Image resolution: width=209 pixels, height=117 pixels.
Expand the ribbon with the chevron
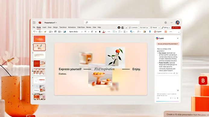pyautogui.click(x=179, y=32)
